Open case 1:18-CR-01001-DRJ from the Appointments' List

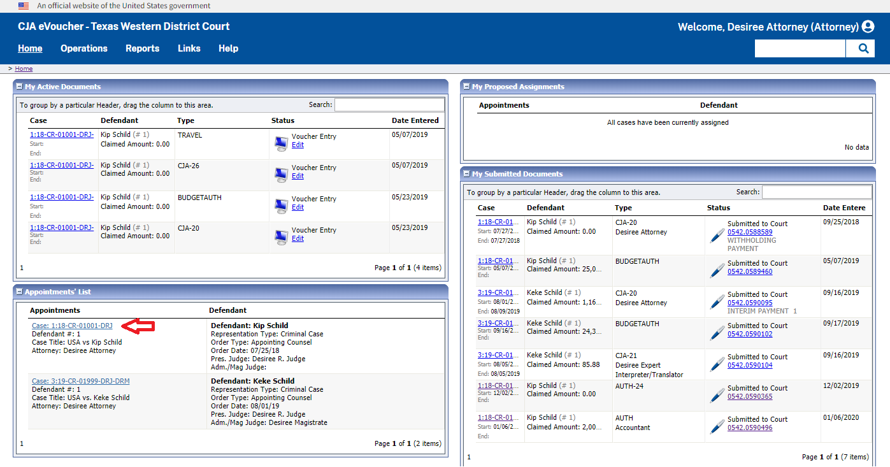click(x=73, y=325)
